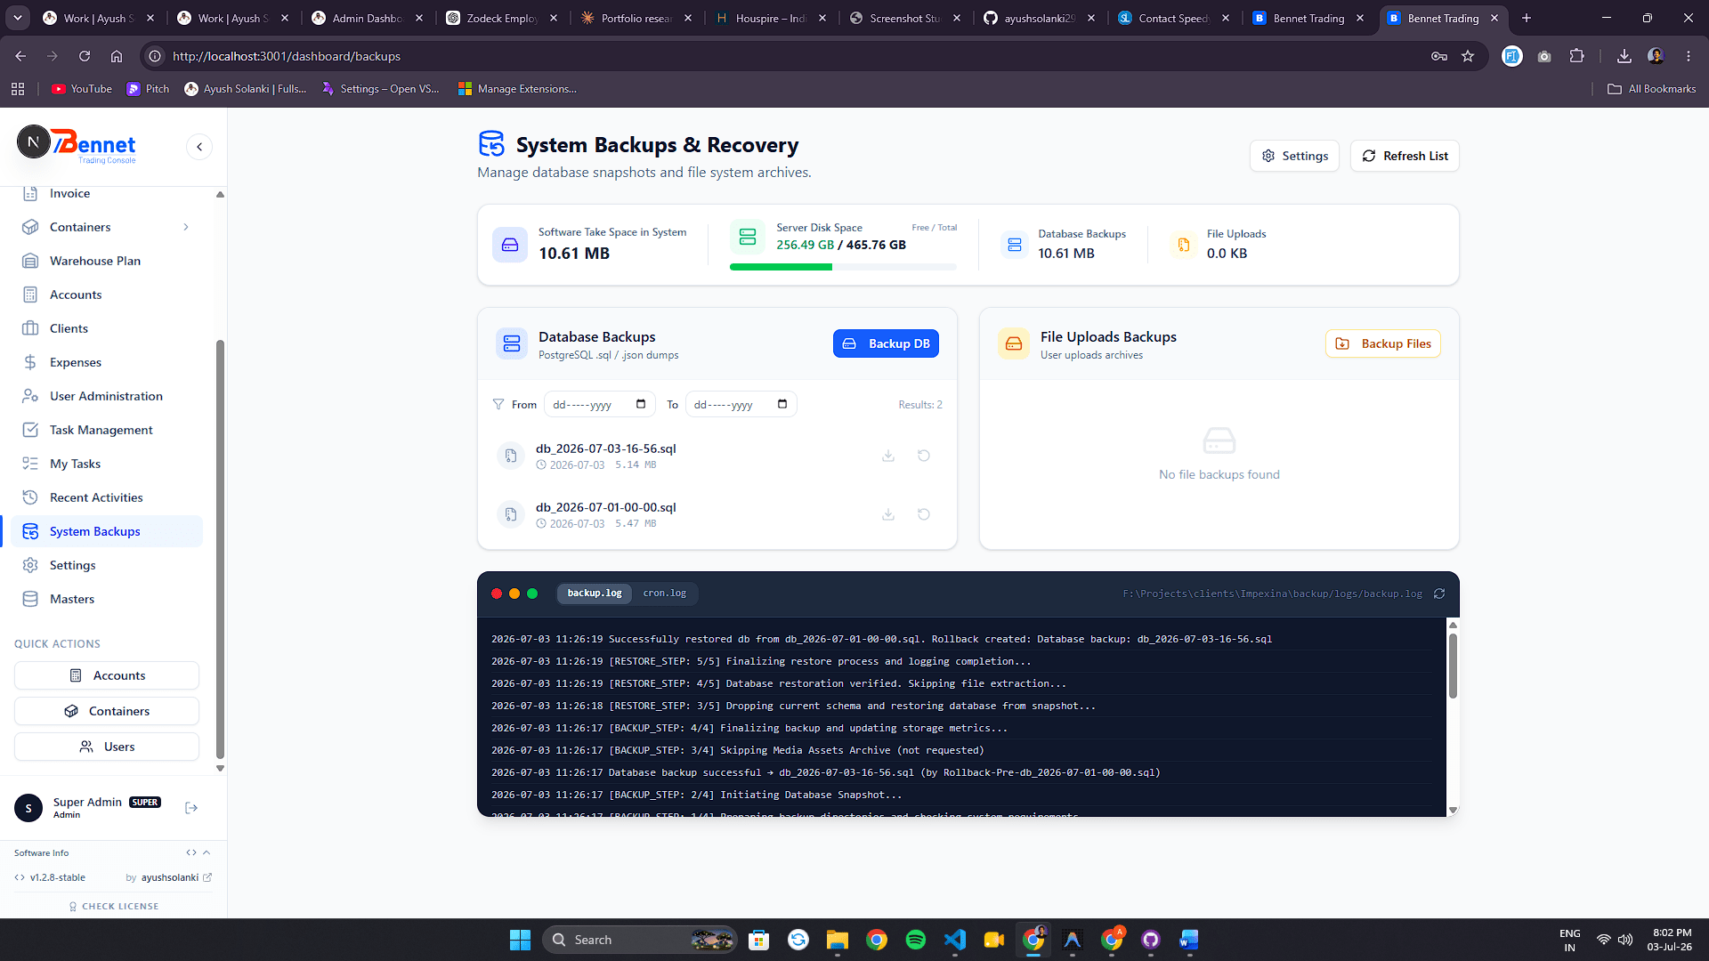Go to Accounts in sidebar menu
This screenshot has height=961, width=1709.
pyautogui.click(x=107, y=295)
